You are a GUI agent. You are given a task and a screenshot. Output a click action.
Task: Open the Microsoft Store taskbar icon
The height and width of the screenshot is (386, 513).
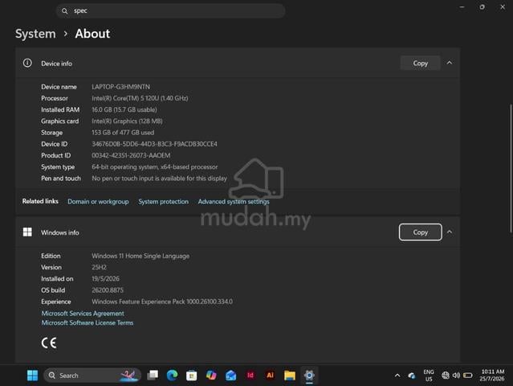(191, 376)
